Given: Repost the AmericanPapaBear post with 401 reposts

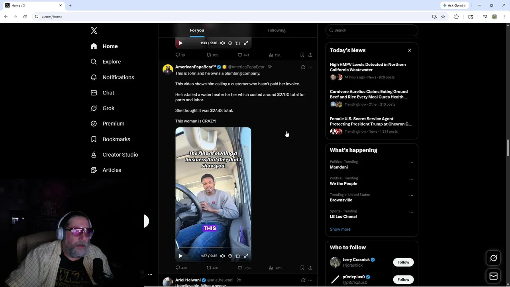Looking at the screenshot, I should coord(212,268).
